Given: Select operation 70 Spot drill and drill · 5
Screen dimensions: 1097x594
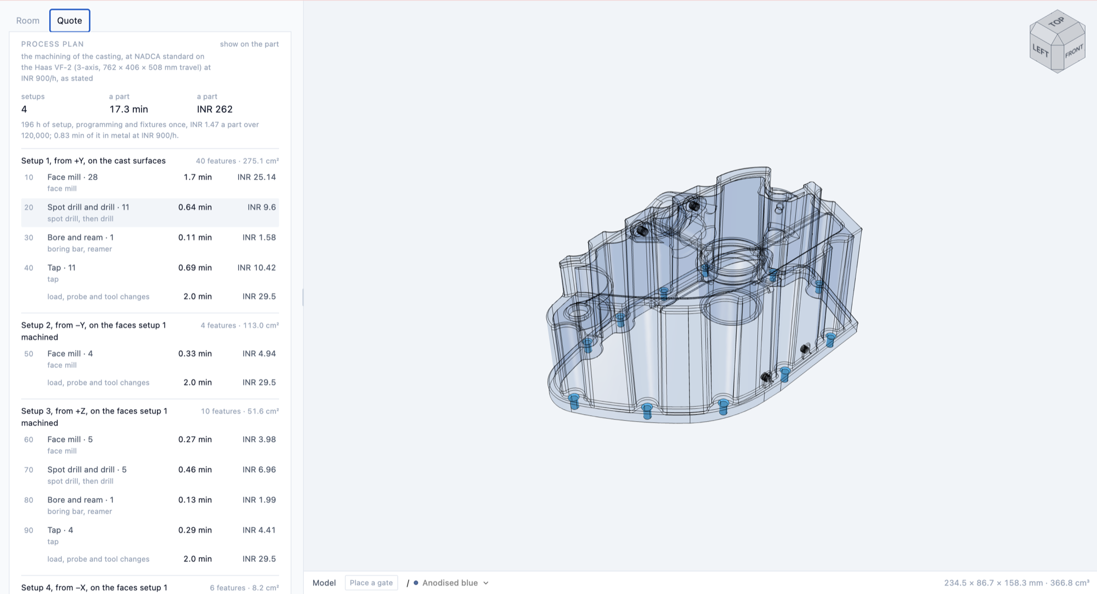Looking at the screenshot, I should tap(150, 474).
